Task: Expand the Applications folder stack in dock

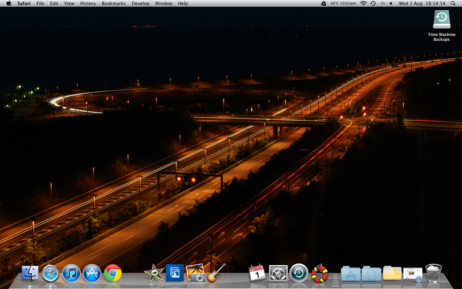Action: pos(351,273)
